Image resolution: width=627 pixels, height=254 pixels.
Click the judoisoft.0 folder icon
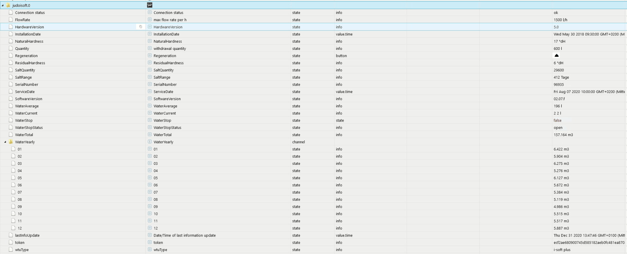point(8,5)
